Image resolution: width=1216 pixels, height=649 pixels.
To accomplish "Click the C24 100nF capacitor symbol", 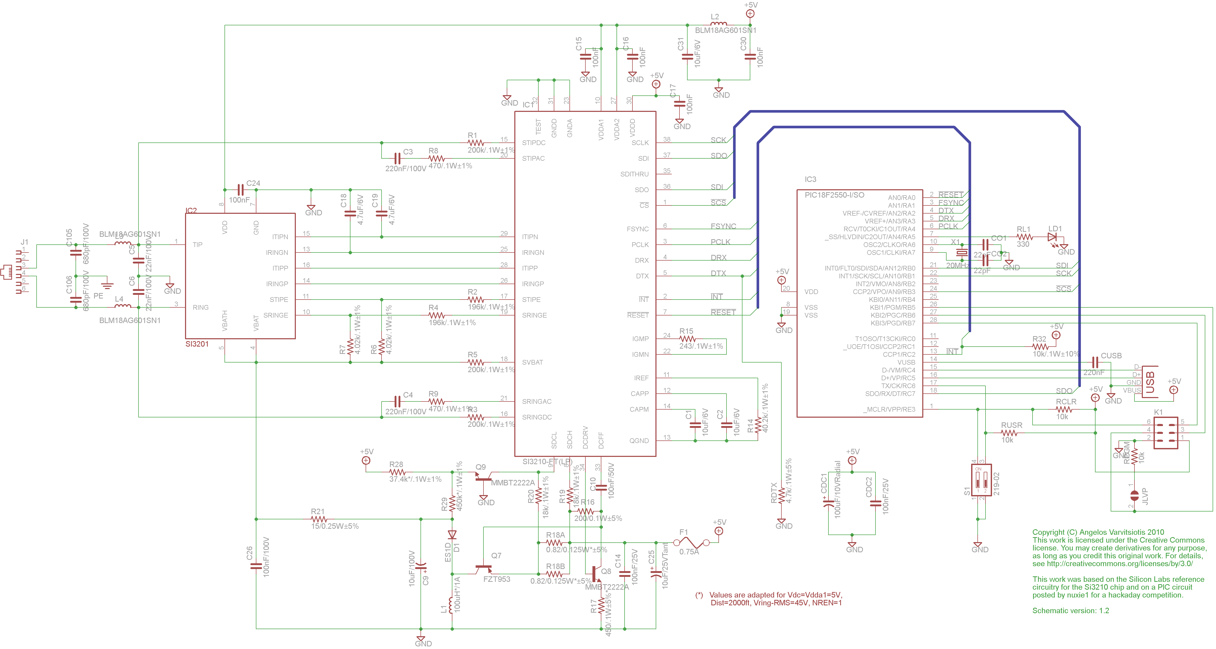I will [x=240, y=190].
